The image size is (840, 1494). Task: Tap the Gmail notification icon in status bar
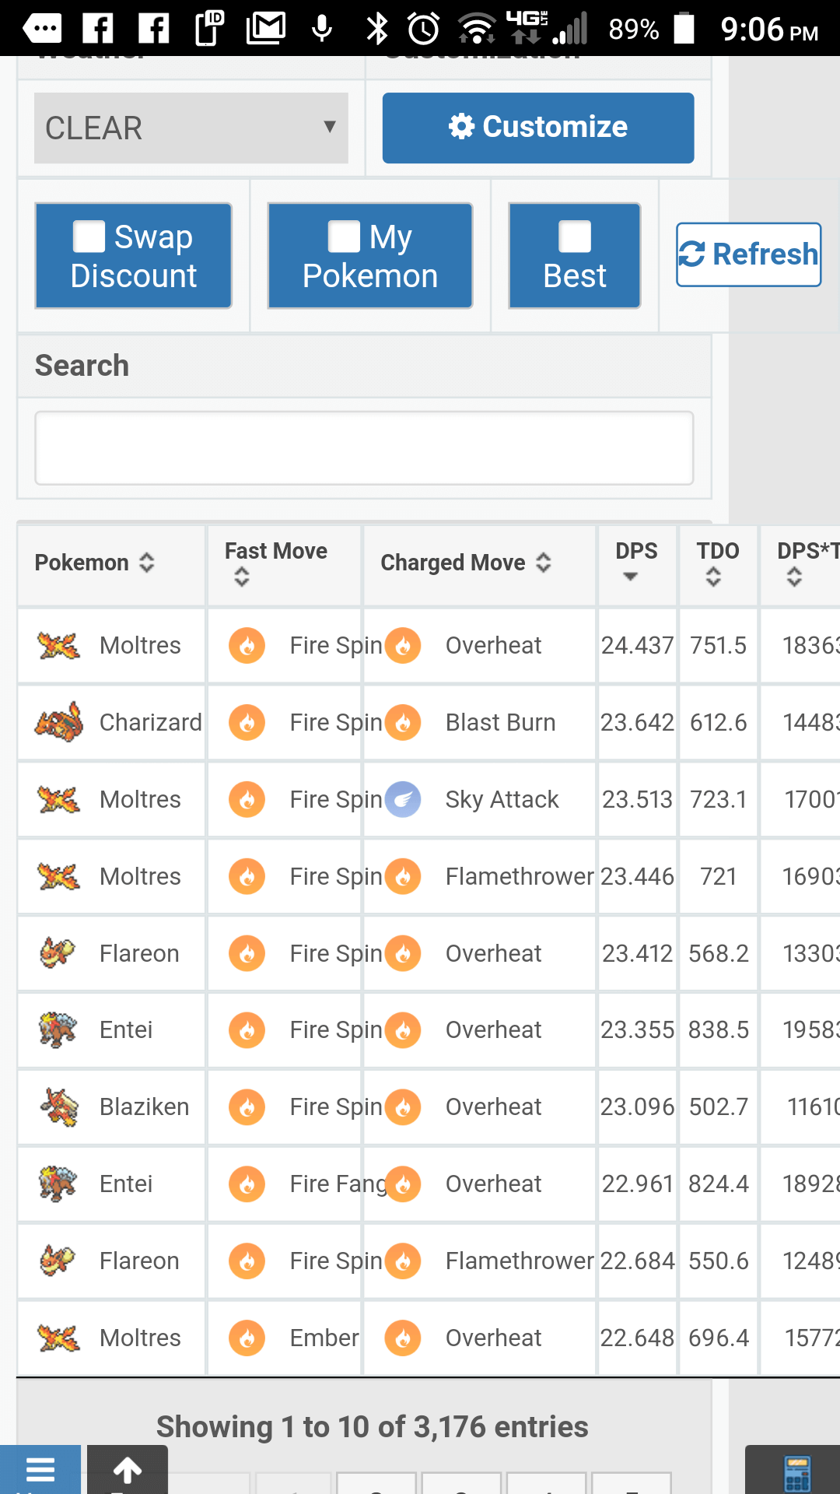tap(266, 29)
